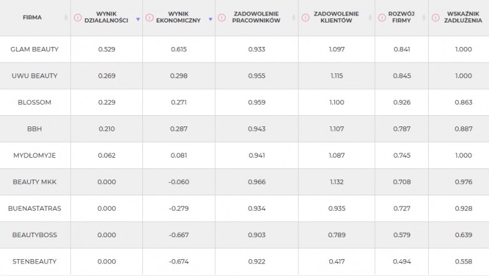The height and width of the screenshot is (276, 489).
Task: Click the Wskaźnik Zadłużenia column header
Action: point(463,17)
